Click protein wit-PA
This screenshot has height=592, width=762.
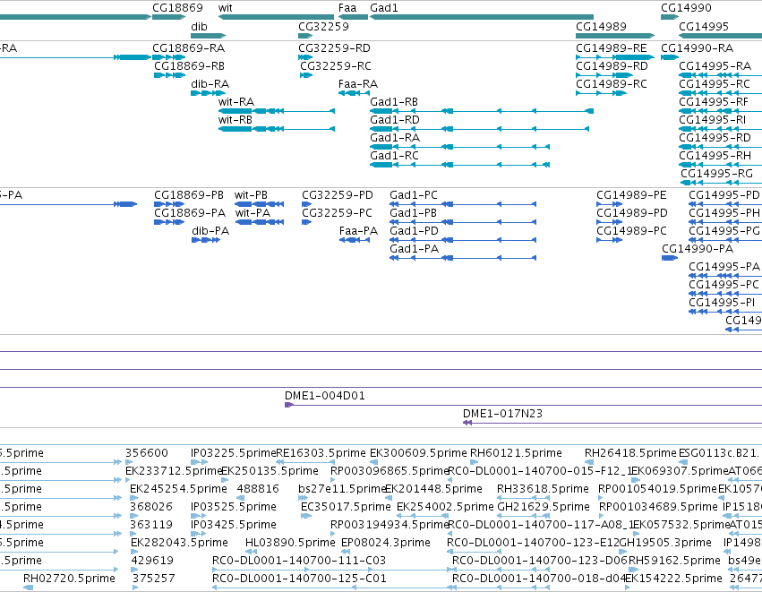coord(260,223)
